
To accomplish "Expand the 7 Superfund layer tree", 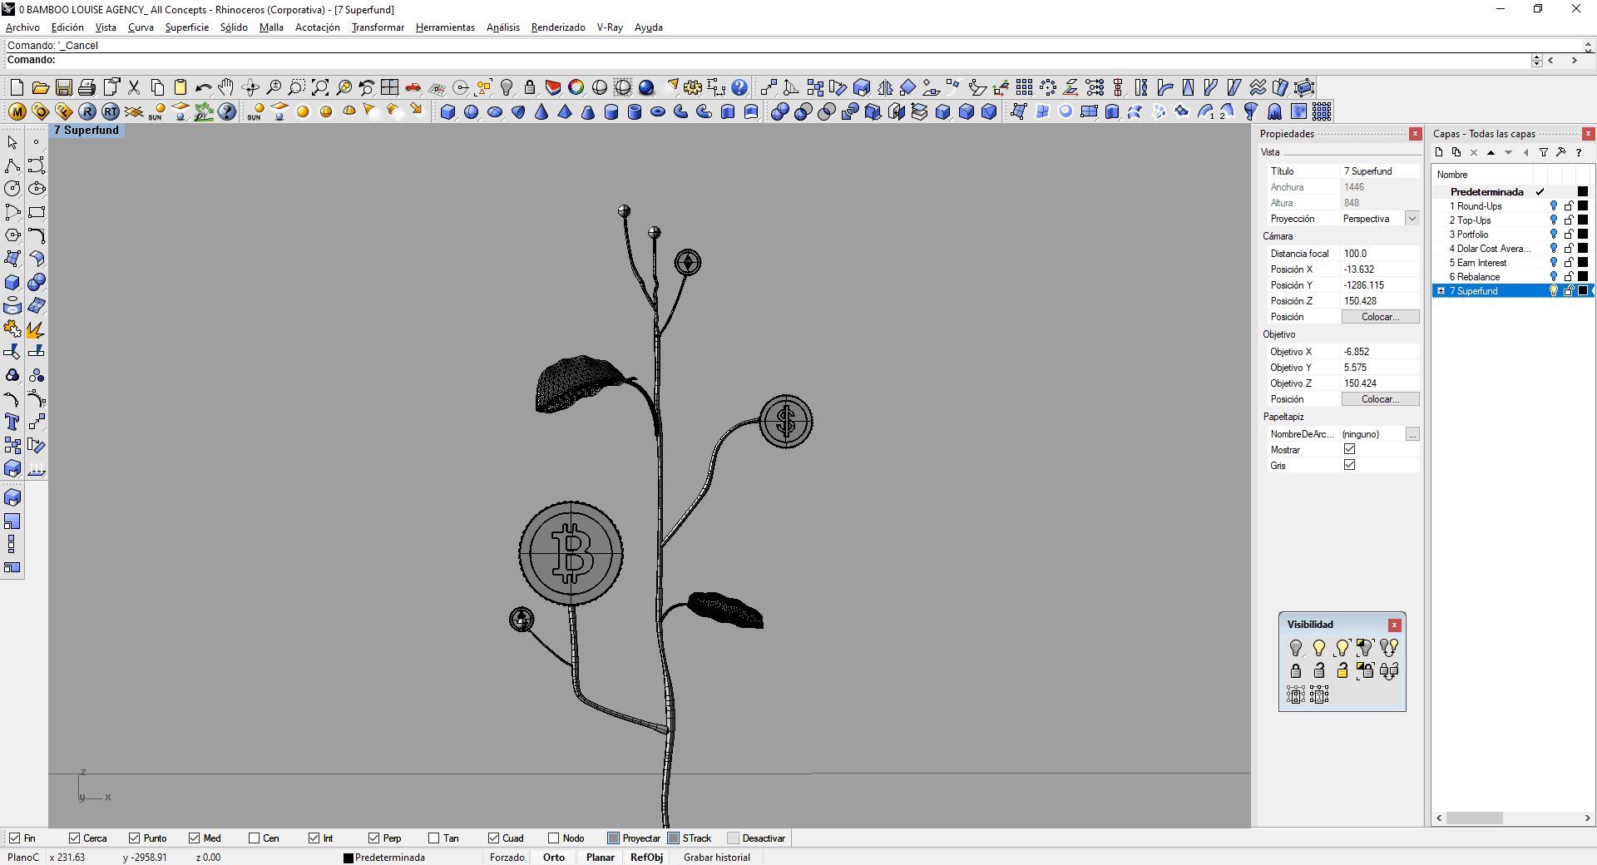I will [x=1441, y=291].
